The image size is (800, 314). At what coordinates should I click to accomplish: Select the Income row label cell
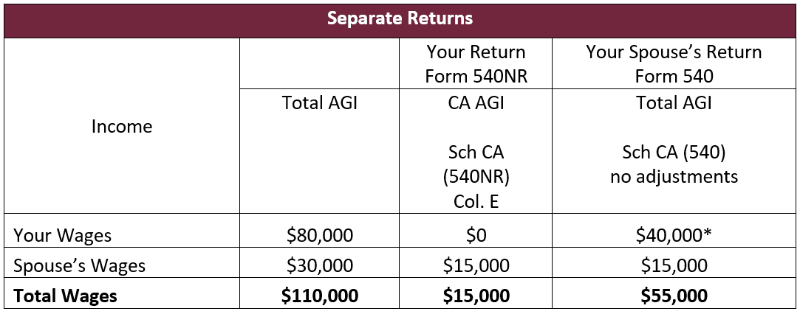point(121,126)
